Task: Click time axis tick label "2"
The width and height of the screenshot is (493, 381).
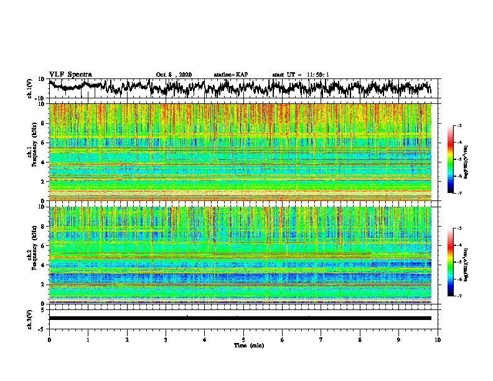Action: 127,340
